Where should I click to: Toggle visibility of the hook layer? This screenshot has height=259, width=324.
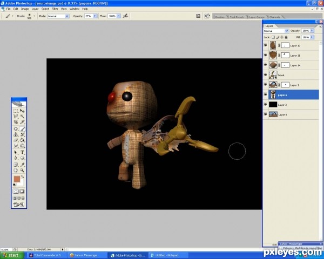click(266, 75)
